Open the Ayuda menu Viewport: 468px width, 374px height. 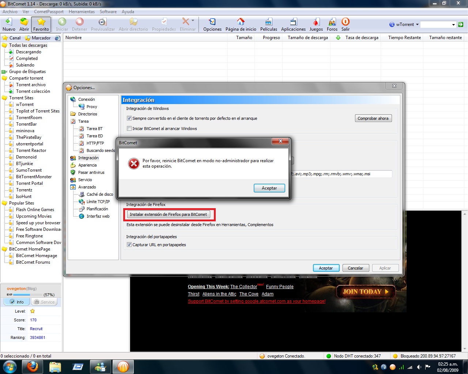(128, 12)
